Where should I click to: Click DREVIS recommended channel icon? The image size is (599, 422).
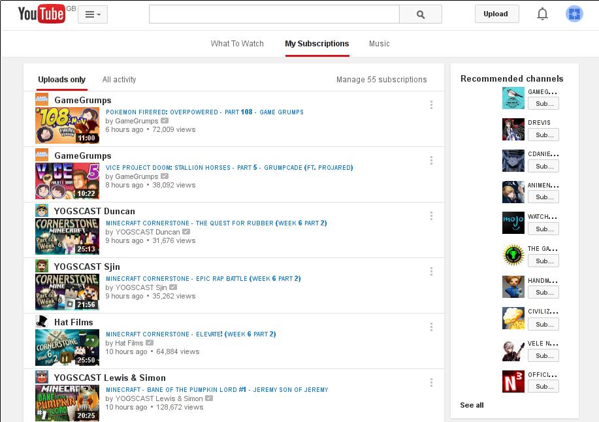coord(513,129)
